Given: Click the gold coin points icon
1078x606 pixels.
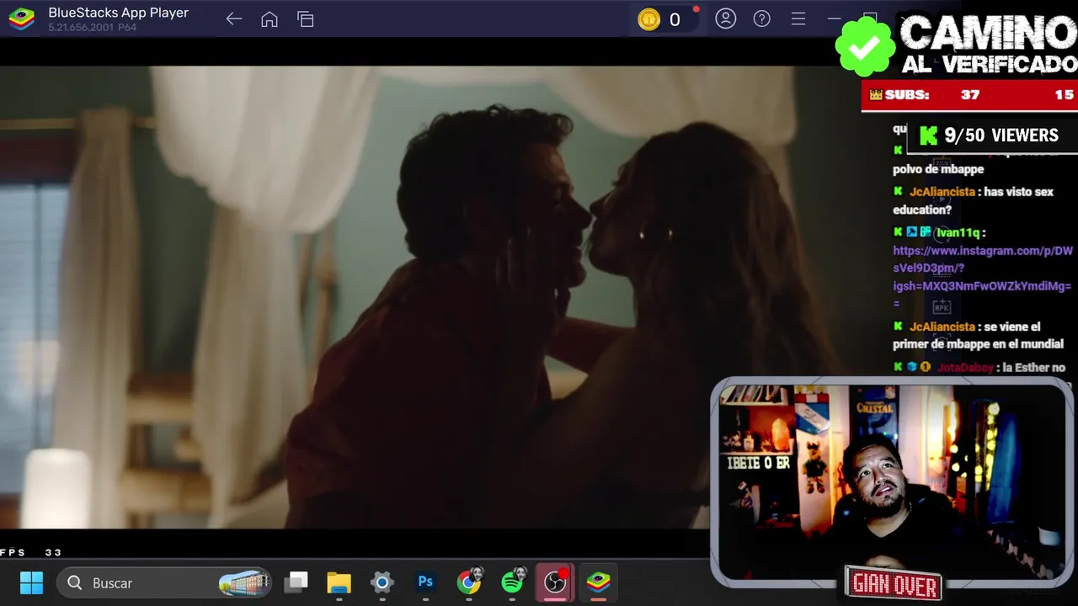Looking at the screenshot, I should pyautogui.click(x=648, y=19).
